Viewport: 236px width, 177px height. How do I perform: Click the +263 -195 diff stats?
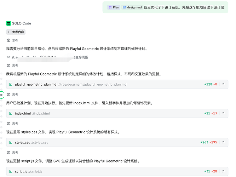[208, 142]
